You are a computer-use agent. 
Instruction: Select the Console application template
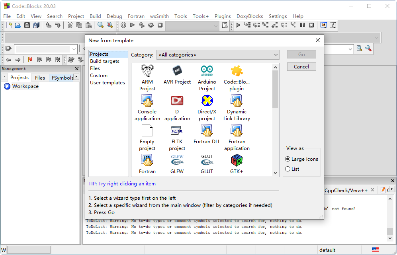click(147, 108)
